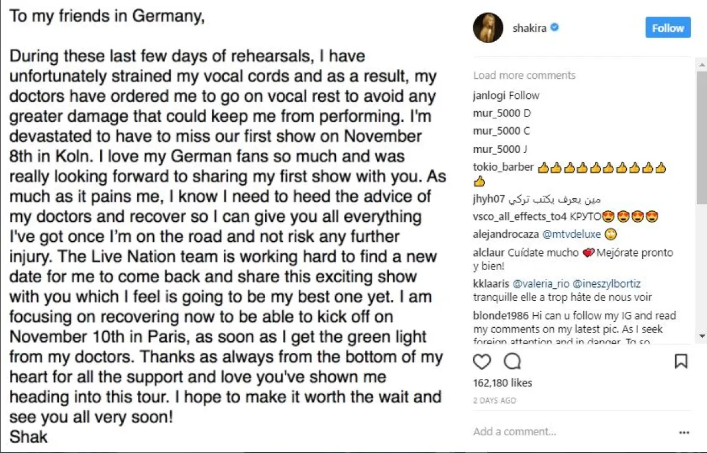Viewport: 707px width, 453px height.
Task: View the 162,180 likes list
Action: (x=502, y=383)
